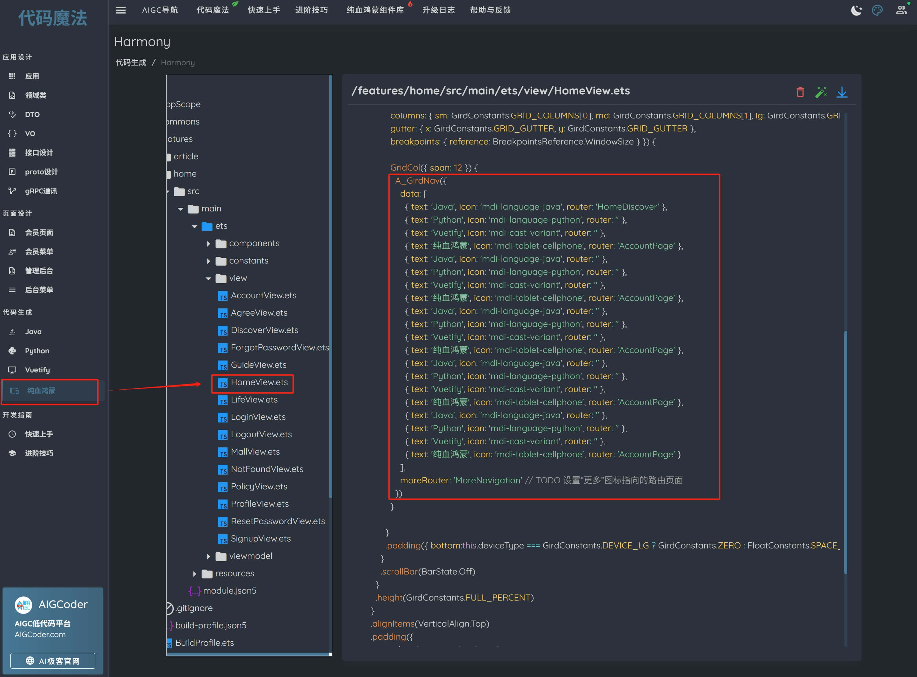Click the user account icon
The width and height of the screenshot is (917, 677).
click(901, 10)
